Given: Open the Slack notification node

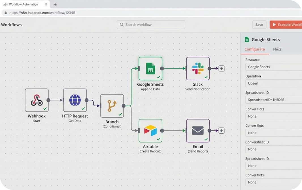Looking at the screenshot, I should tap(197, 68).
